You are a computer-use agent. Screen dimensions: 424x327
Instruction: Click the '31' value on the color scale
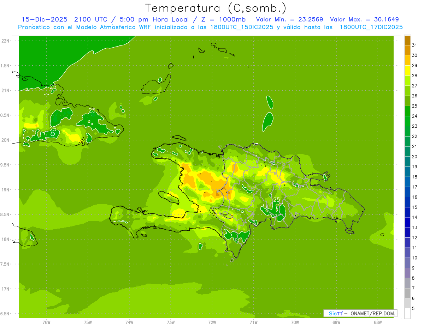pos(415,45)
